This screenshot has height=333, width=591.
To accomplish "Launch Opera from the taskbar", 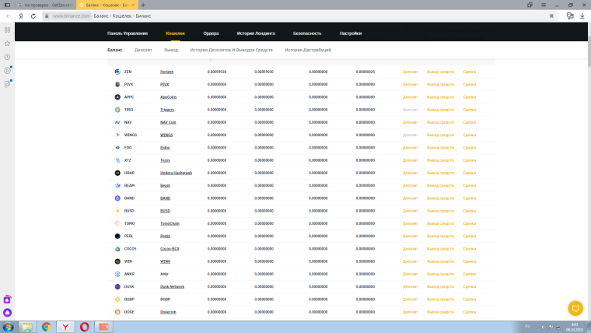I will [85, 327].
